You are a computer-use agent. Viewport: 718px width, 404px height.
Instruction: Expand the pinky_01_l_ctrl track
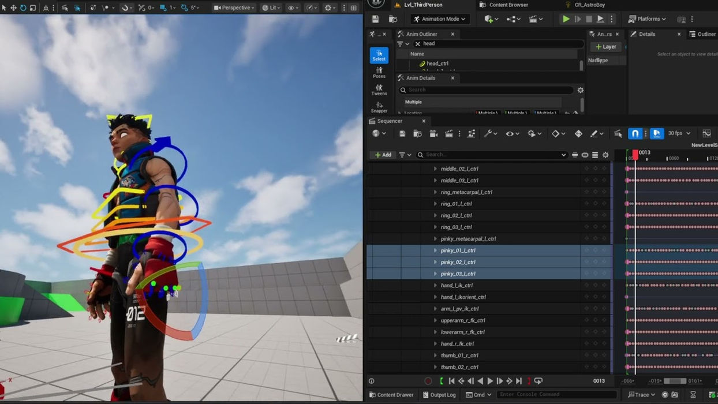click(435, 250)
